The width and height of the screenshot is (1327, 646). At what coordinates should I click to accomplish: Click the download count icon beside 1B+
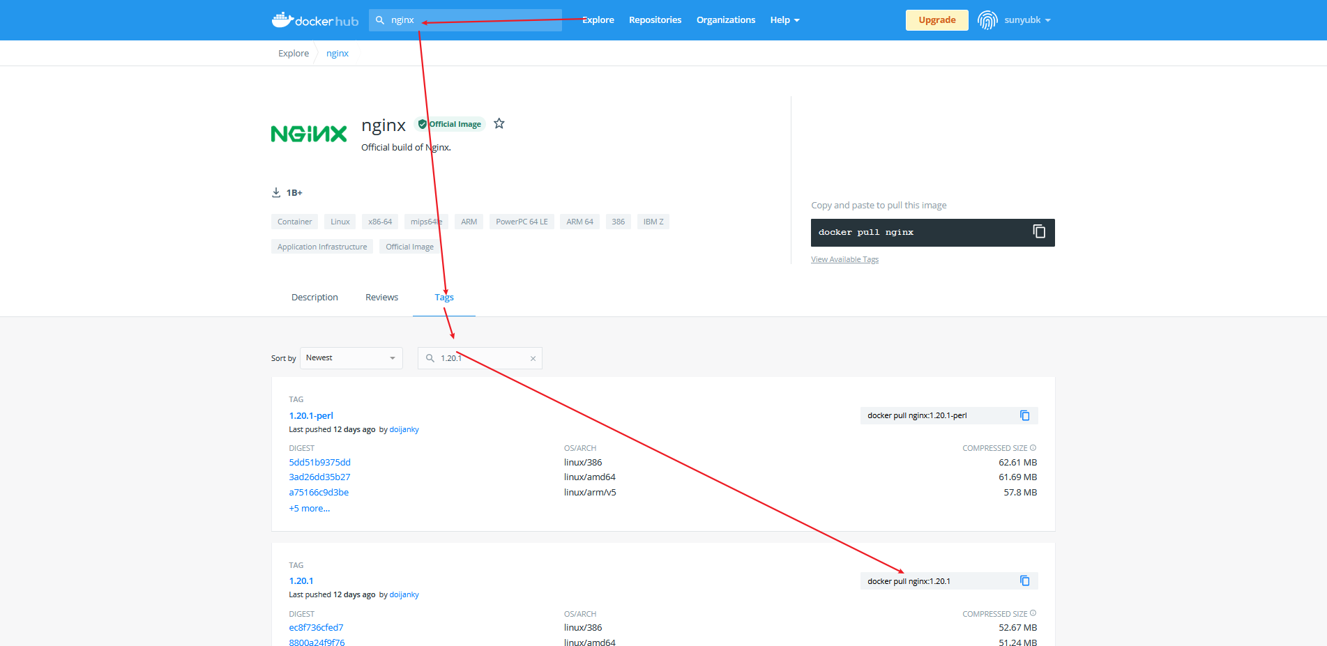tap(276, 192)
